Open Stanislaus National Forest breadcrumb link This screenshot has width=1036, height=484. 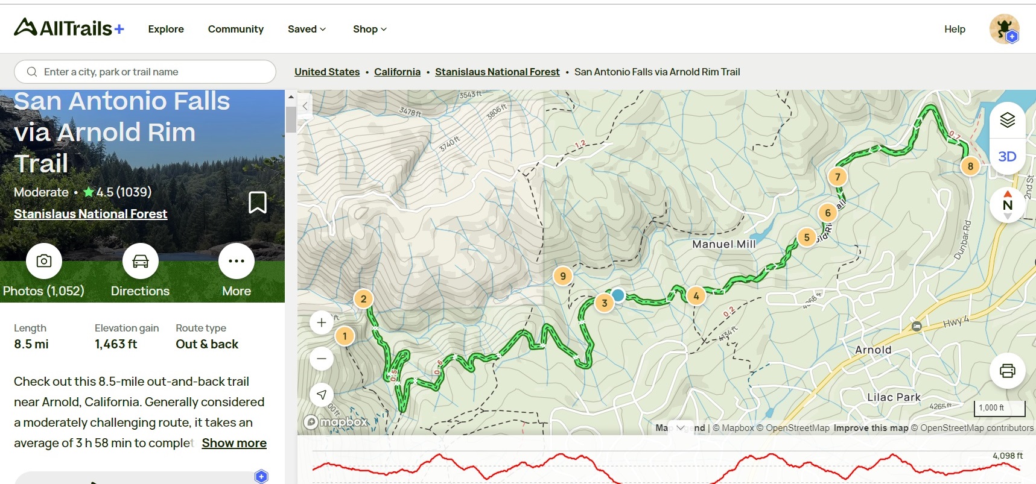tap(497, 72)
